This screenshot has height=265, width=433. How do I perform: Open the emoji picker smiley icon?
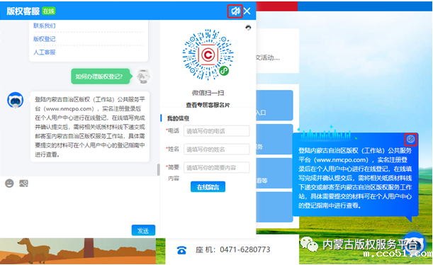[9, 184]
